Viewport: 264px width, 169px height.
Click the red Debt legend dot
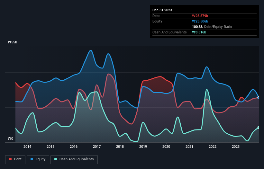point(10,159)
